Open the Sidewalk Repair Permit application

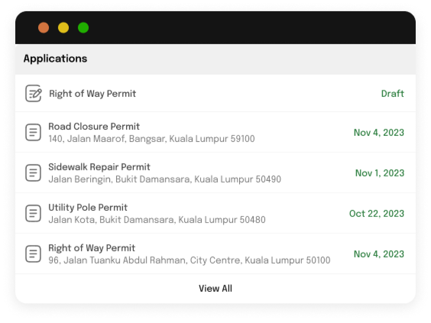pos(215,173)
